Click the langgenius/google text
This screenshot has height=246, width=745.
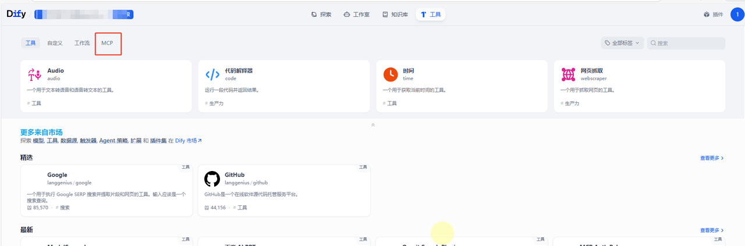pos(69,183)
